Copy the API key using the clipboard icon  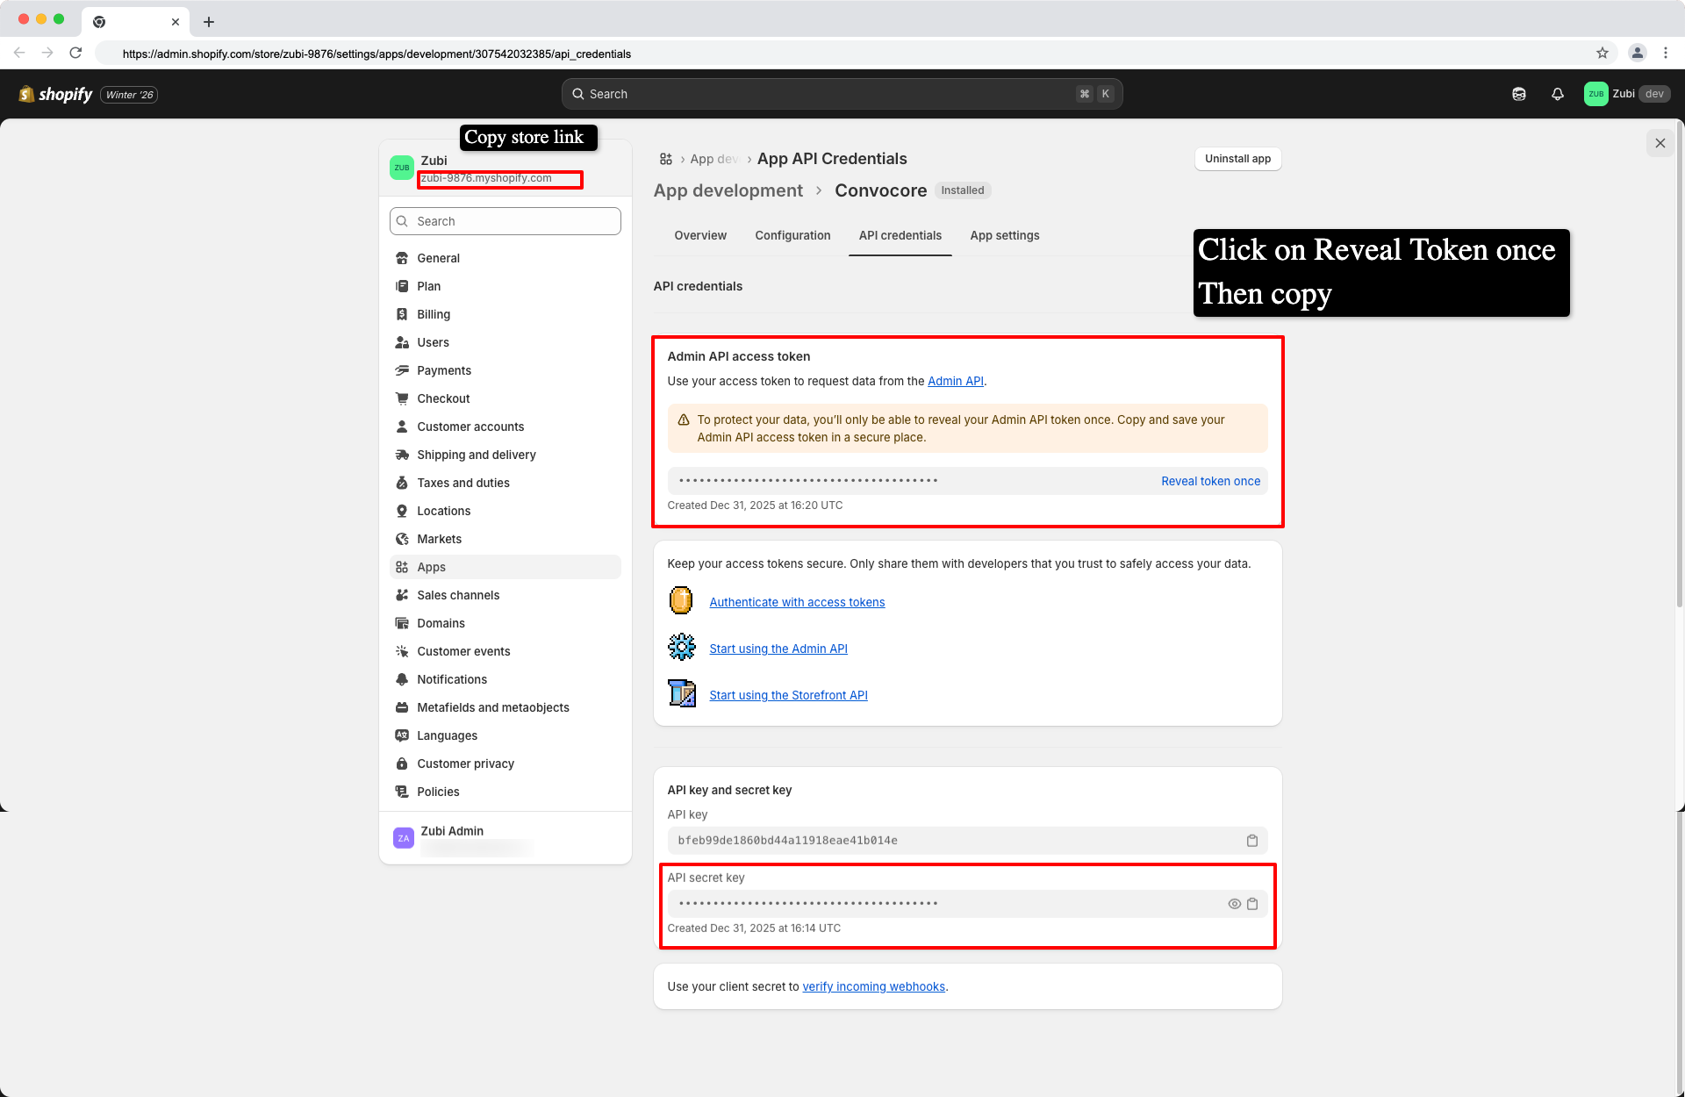(x=1252, y=840)
